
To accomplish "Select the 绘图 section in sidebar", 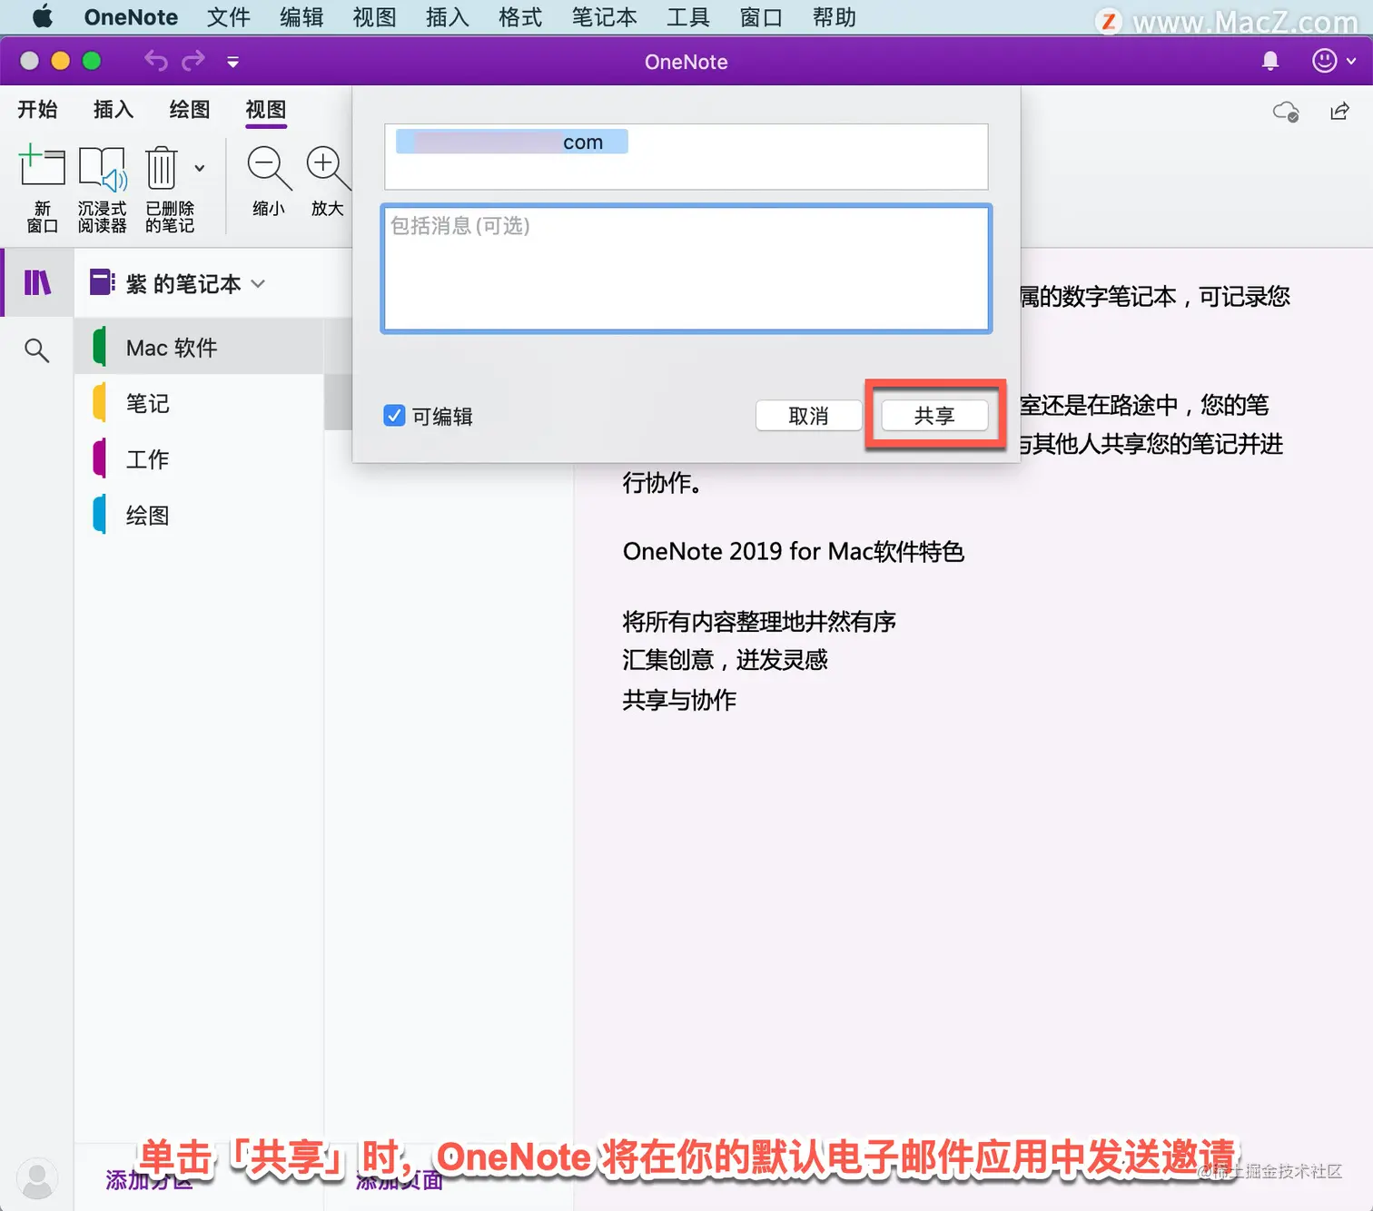I will 200,516.
